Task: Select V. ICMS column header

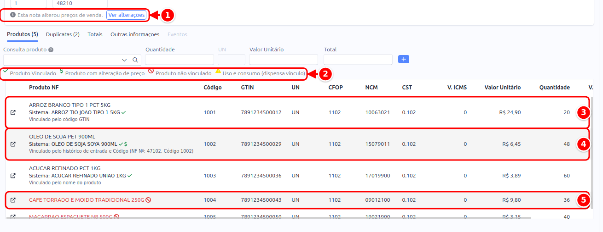Action: (x=457, y=87)
